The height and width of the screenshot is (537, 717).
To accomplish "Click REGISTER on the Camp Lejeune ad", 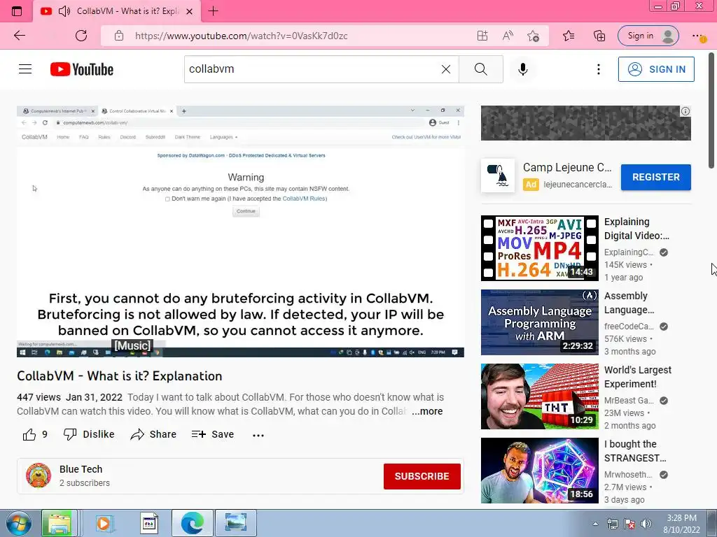I will (x=655, y=177).
